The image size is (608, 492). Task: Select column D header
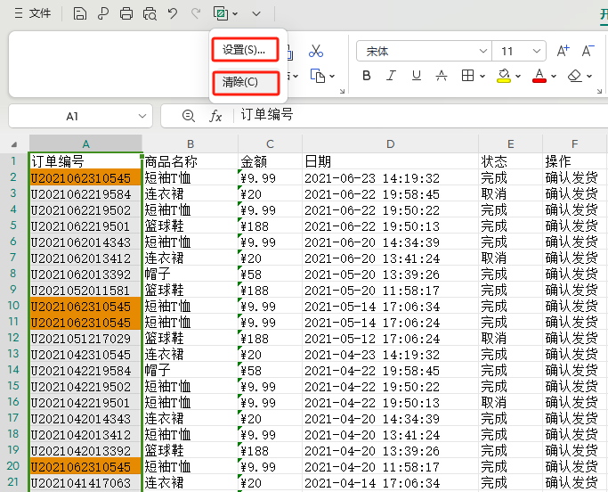[390, 143]
